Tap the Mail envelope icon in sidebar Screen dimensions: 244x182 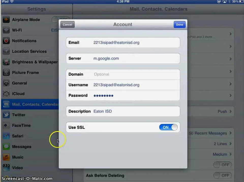(x=6, y=104)
